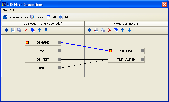Click the Edit toolbar button with calendar icon

51,17
